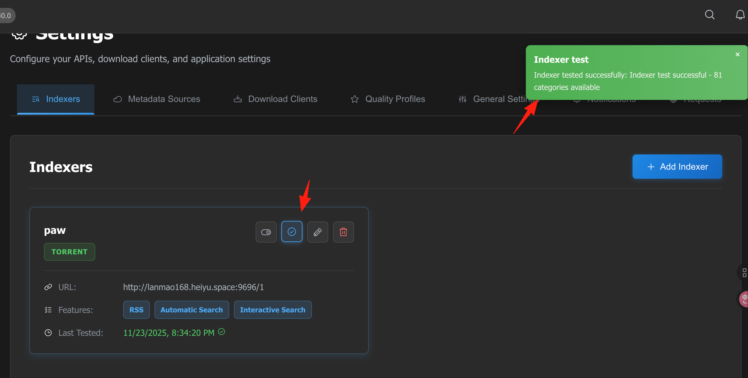This screenshot has width=748, height=378.
Task: Click the Indexers tab list-search icon
Action: coord(35,99)
